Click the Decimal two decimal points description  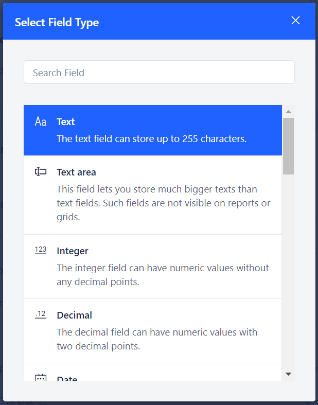coord(157,339)
